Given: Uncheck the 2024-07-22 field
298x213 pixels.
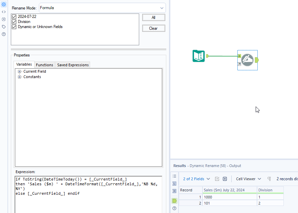Looking at the screenshot, I should [14, 16].
